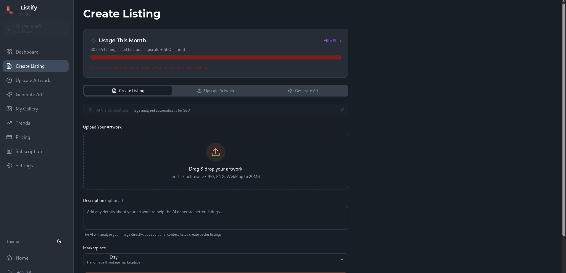Screen dimensions: 566x273
Task: Click the sparkle toggle on the AI Vision row
Action: 342,110
